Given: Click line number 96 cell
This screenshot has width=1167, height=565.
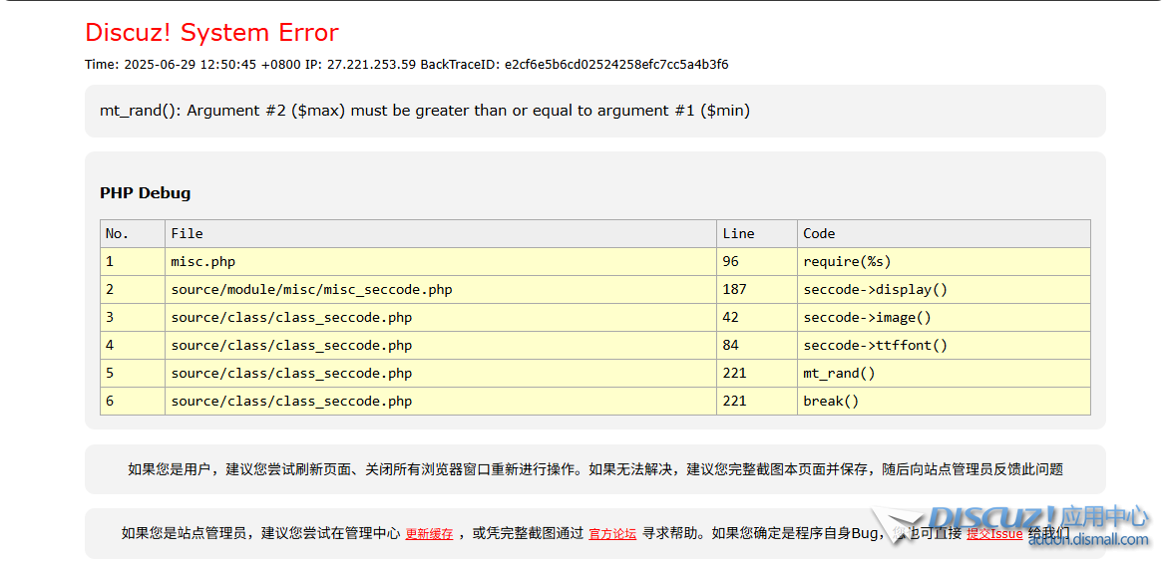Looking at the screenshot, I should point(757,262).
